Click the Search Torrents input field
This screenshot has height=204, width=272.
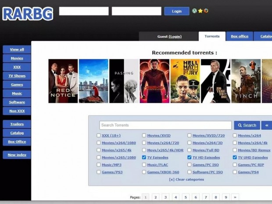(165, 125)
